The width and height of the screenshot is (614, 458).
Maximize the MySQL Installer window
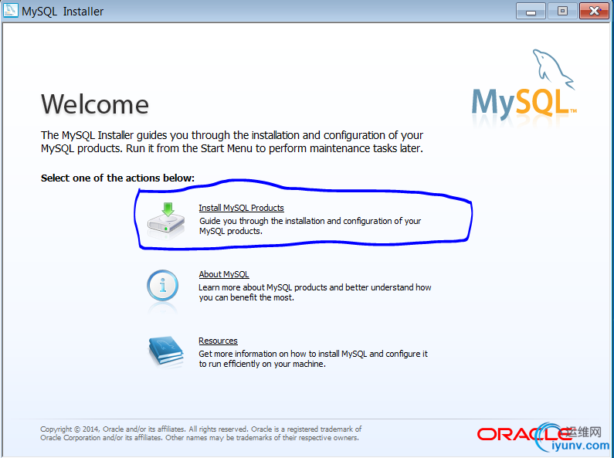tap(562, 11)
